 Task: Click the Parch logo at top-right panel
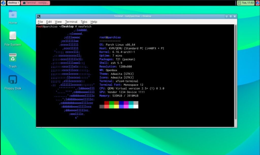click(x=257, y=3)
